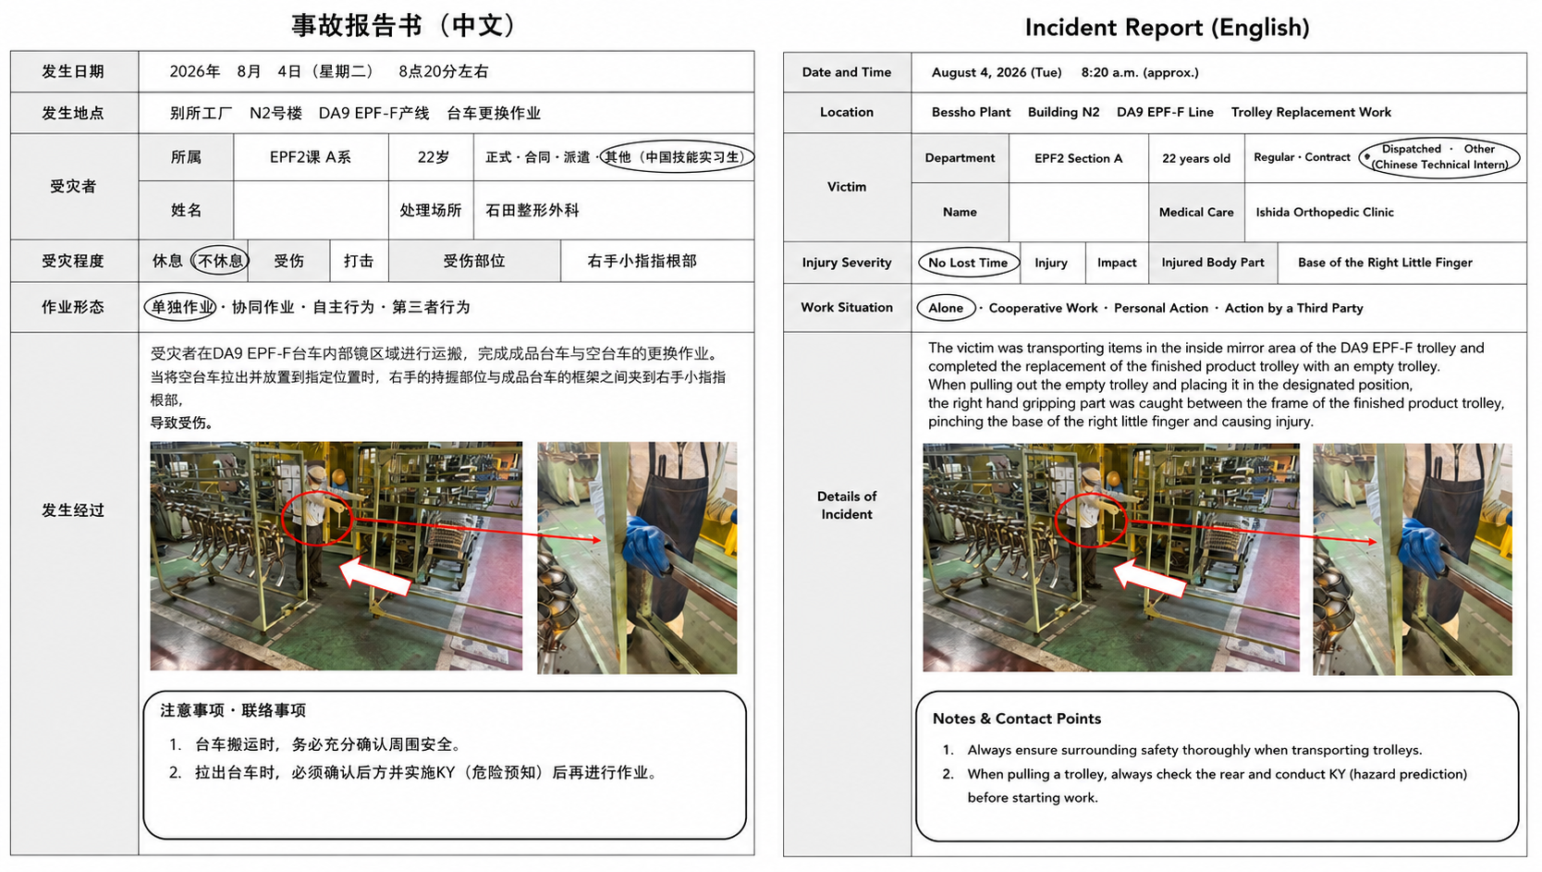Click '第三者行为' work situation option
The width and height of the screenshot is (1542, 872).
431,307
